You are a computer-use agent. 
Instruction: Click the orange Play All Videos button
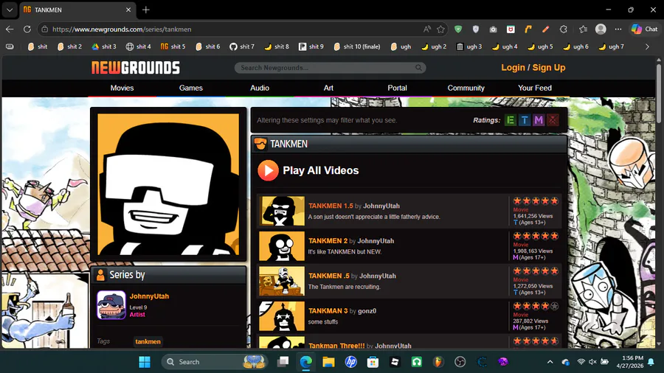pyautogui.click(x=268, y=170)
